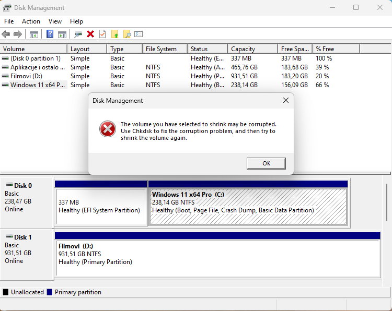Sort by the Volume column header
The width and height of the screenshot is (392, 311).
point(34,49)
